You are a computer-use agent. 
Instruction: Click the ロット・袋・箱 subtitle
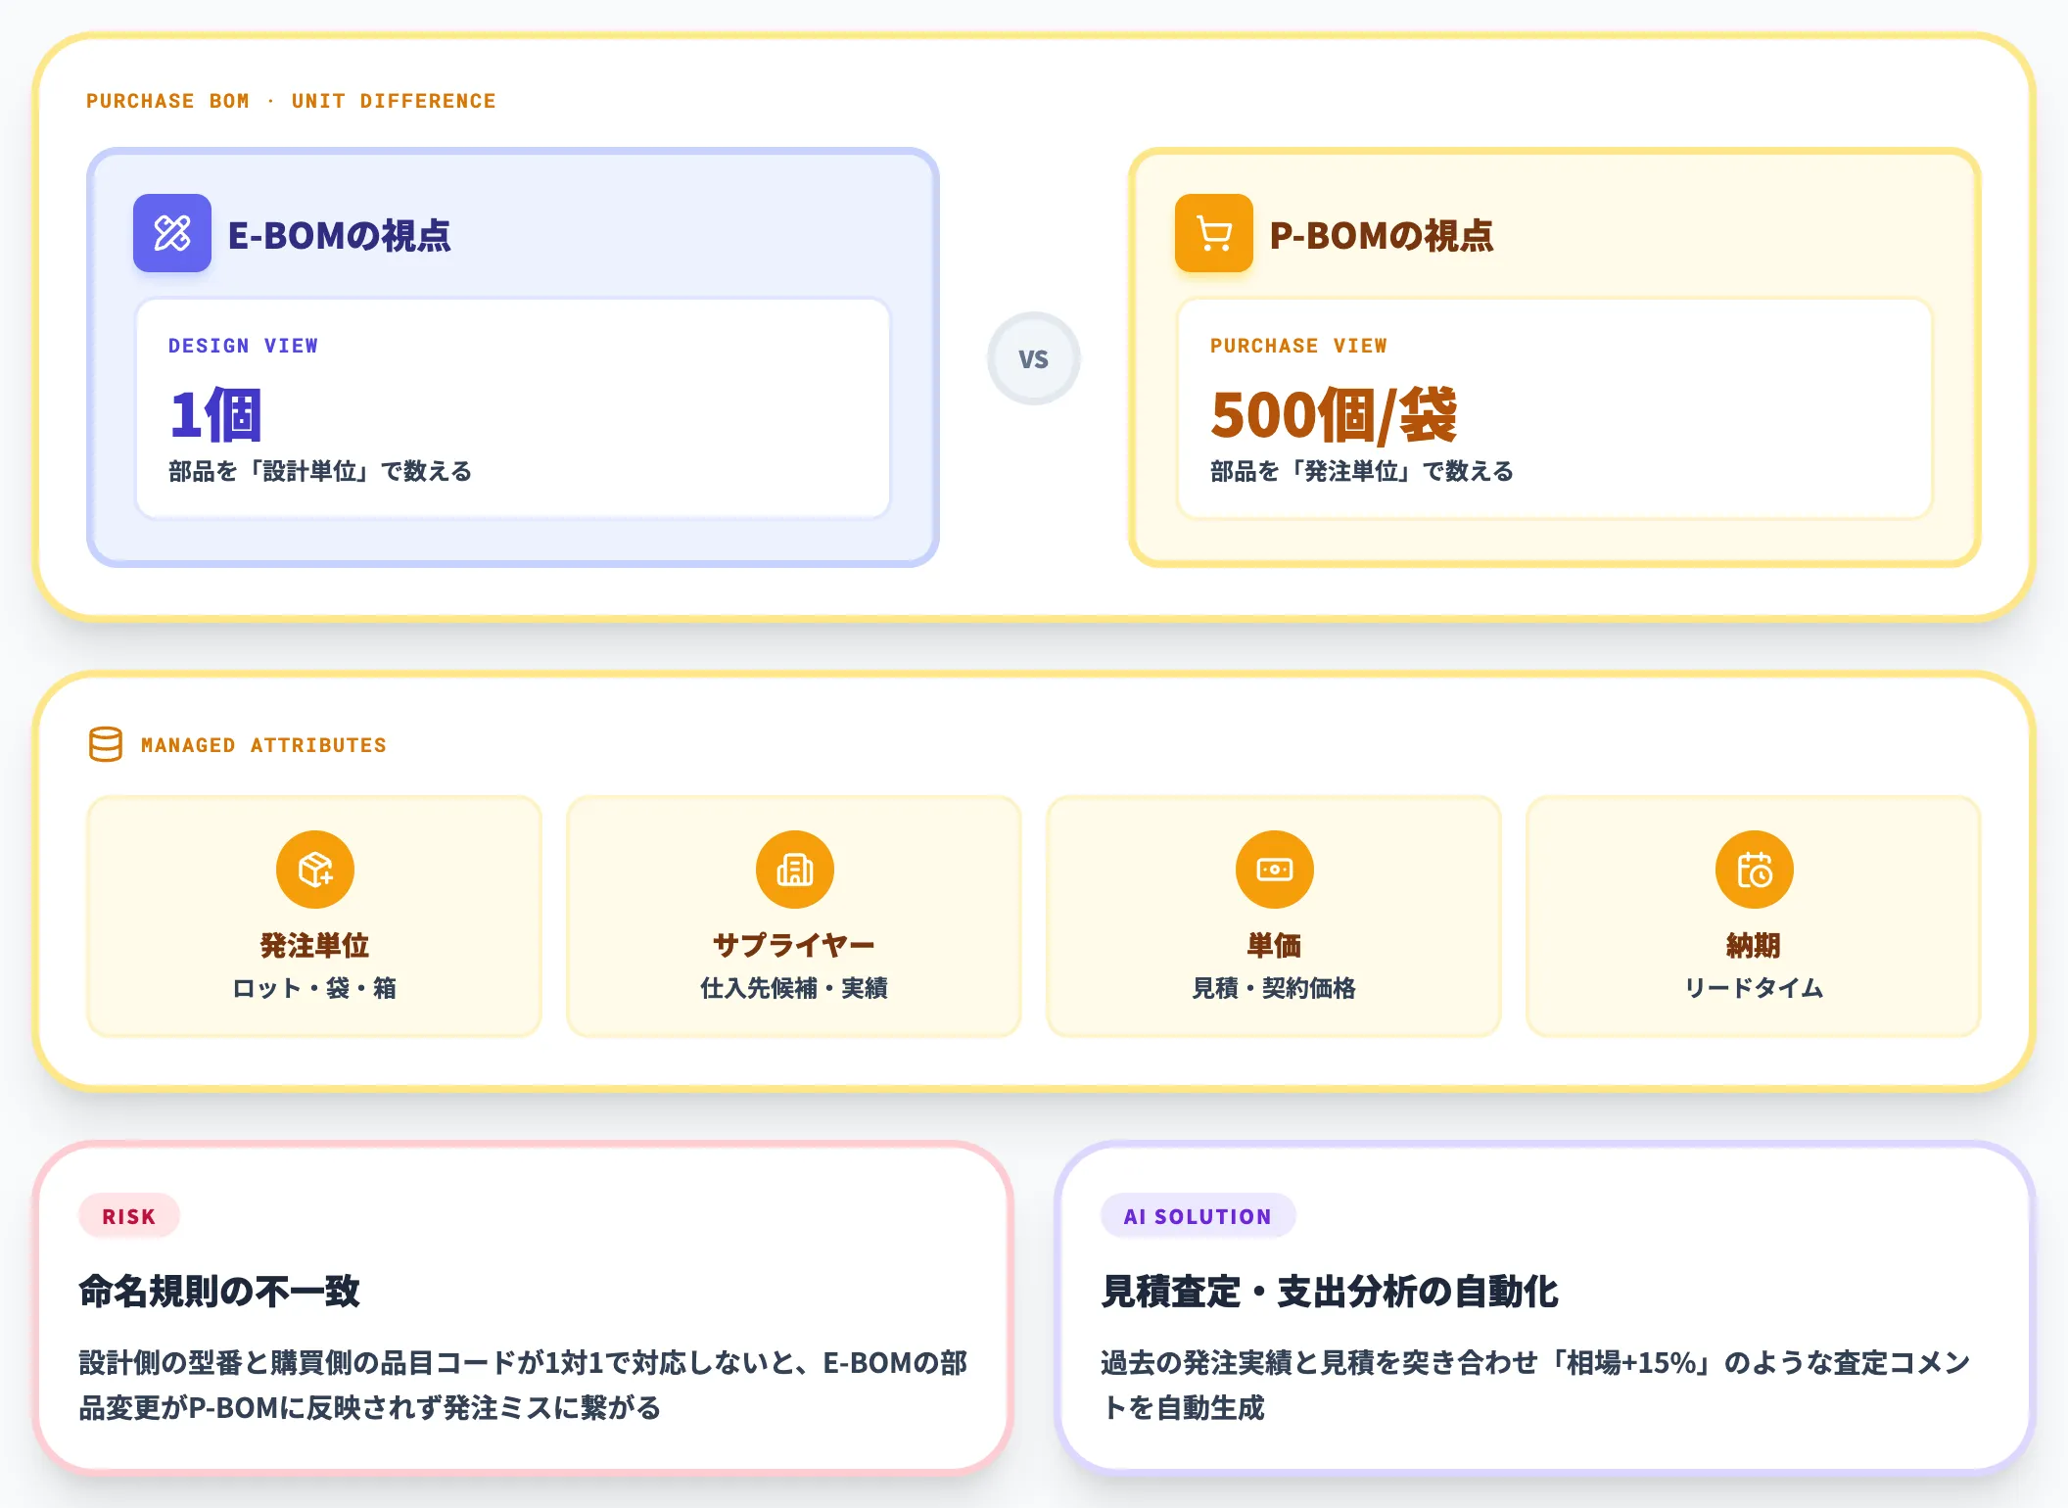[314, 988]
